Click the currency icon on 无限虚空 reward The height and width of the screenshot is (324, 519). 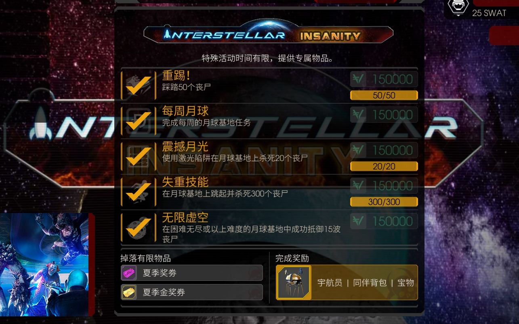click(358, 221)
